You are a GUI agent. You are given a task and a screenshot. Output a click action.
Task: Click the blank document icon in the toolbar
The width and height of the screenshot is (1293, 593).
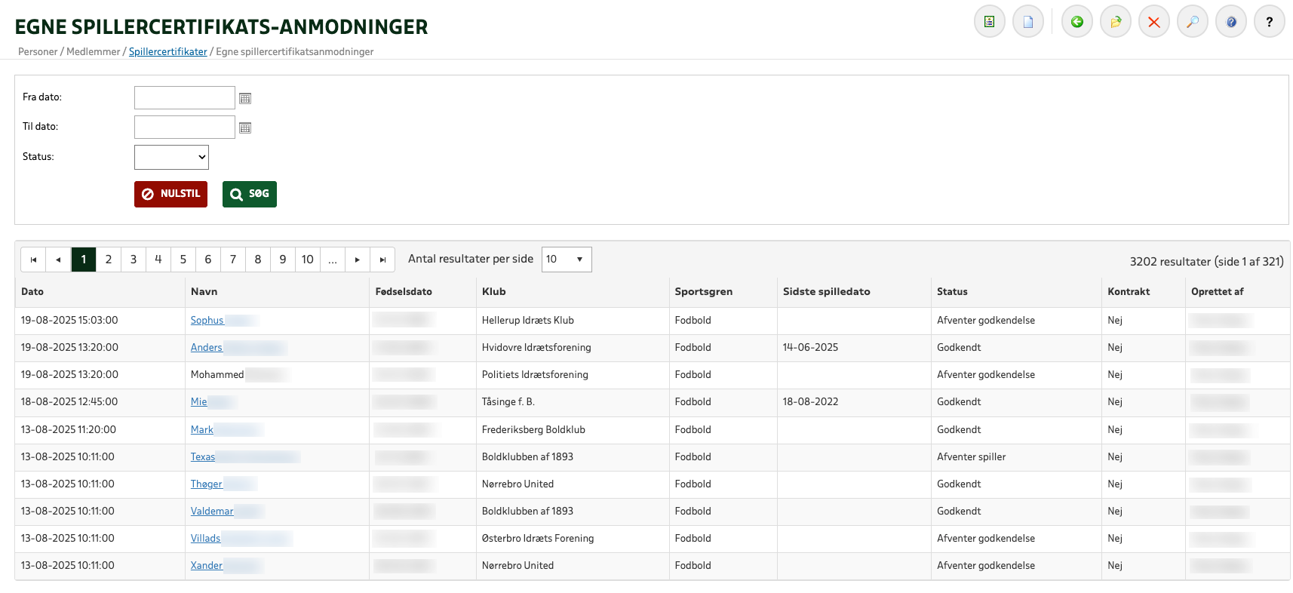point(1027,22)
